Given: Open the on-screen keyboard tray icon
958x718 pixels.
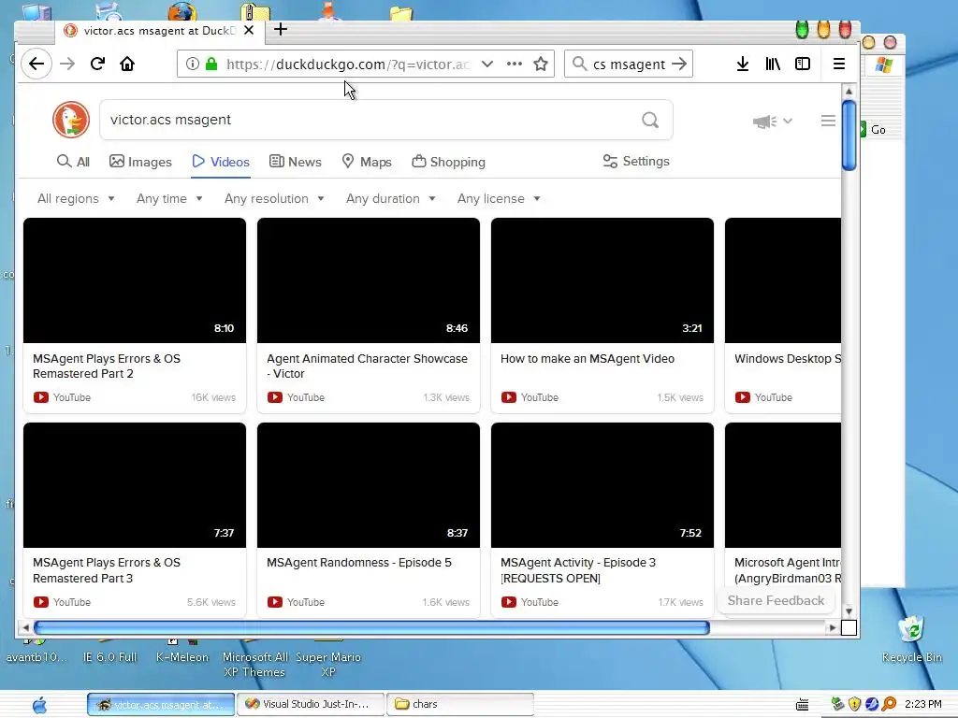Looking at the screenshot, I should point(802,705).
